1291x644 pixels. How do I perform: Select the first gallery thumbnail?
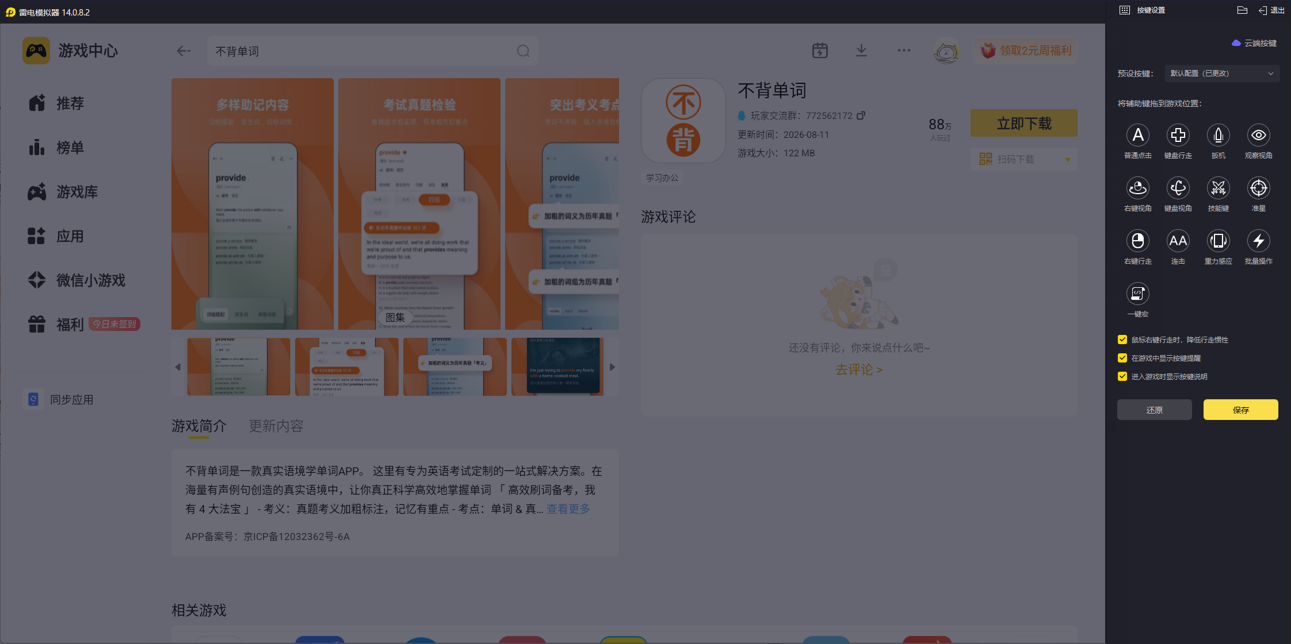pyautogui.click(x=239, y=367)
